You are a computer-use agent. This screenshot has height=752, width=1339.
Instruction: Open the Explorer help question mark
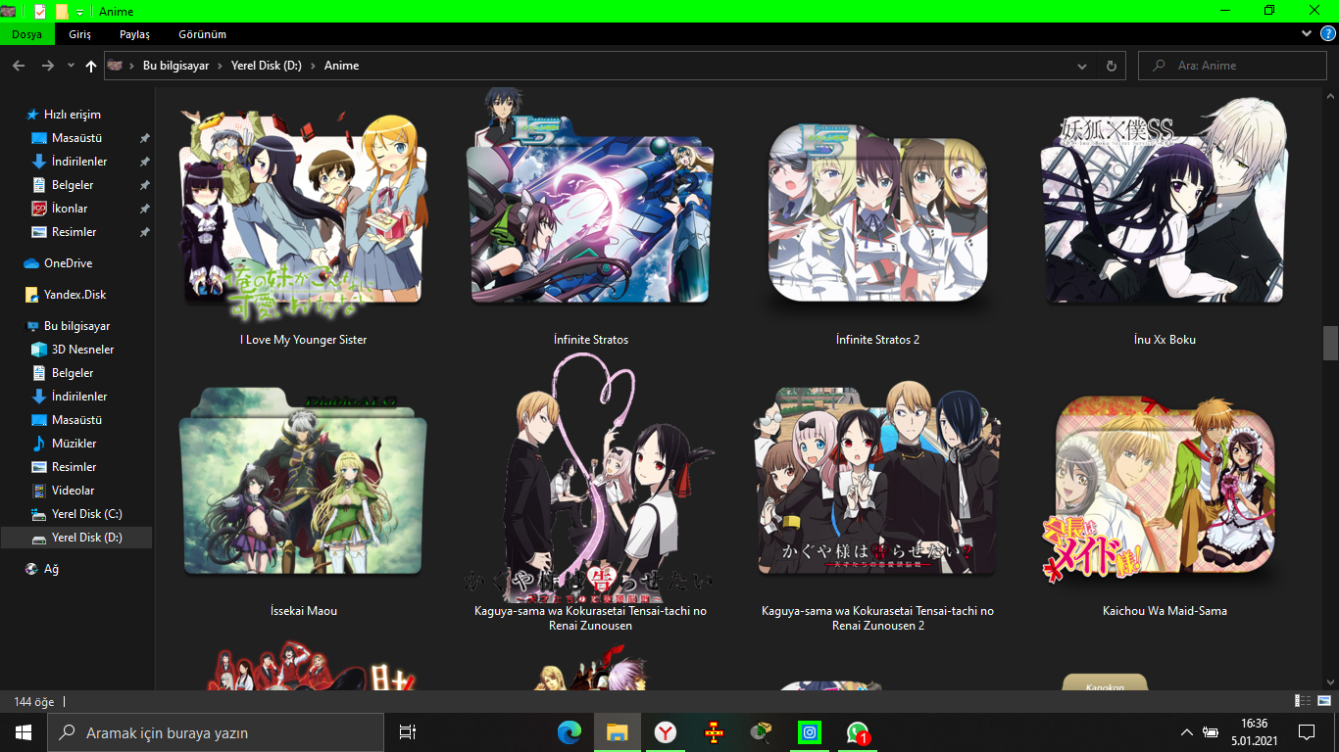(1327, 33)
